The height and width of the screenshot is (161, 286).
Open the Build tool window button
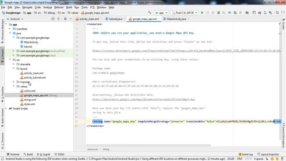coord(28,154)
